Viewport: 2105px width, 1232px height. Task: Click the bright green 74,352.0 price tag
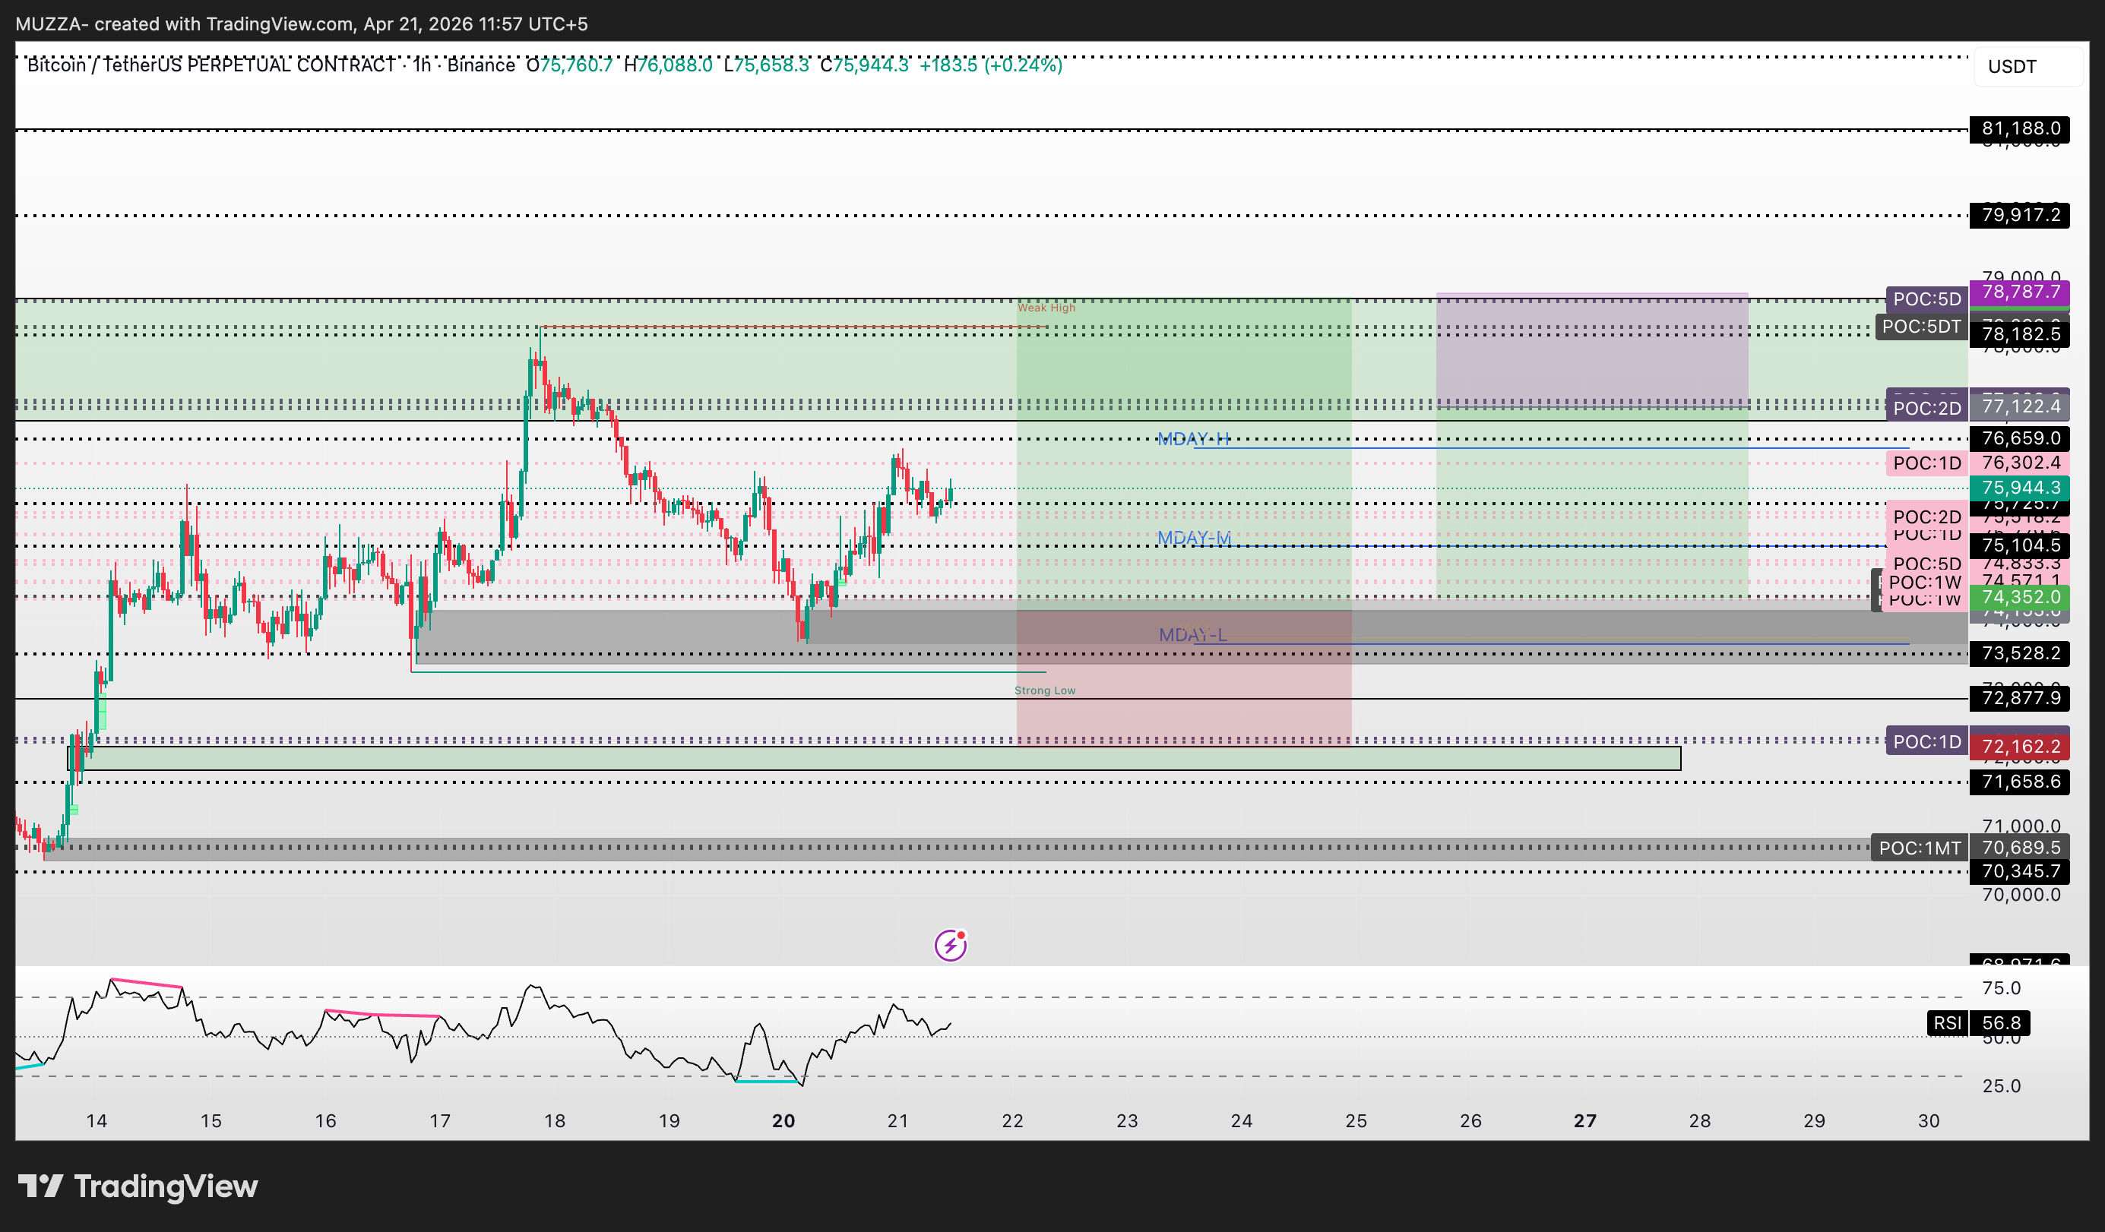click(2020, 597)
